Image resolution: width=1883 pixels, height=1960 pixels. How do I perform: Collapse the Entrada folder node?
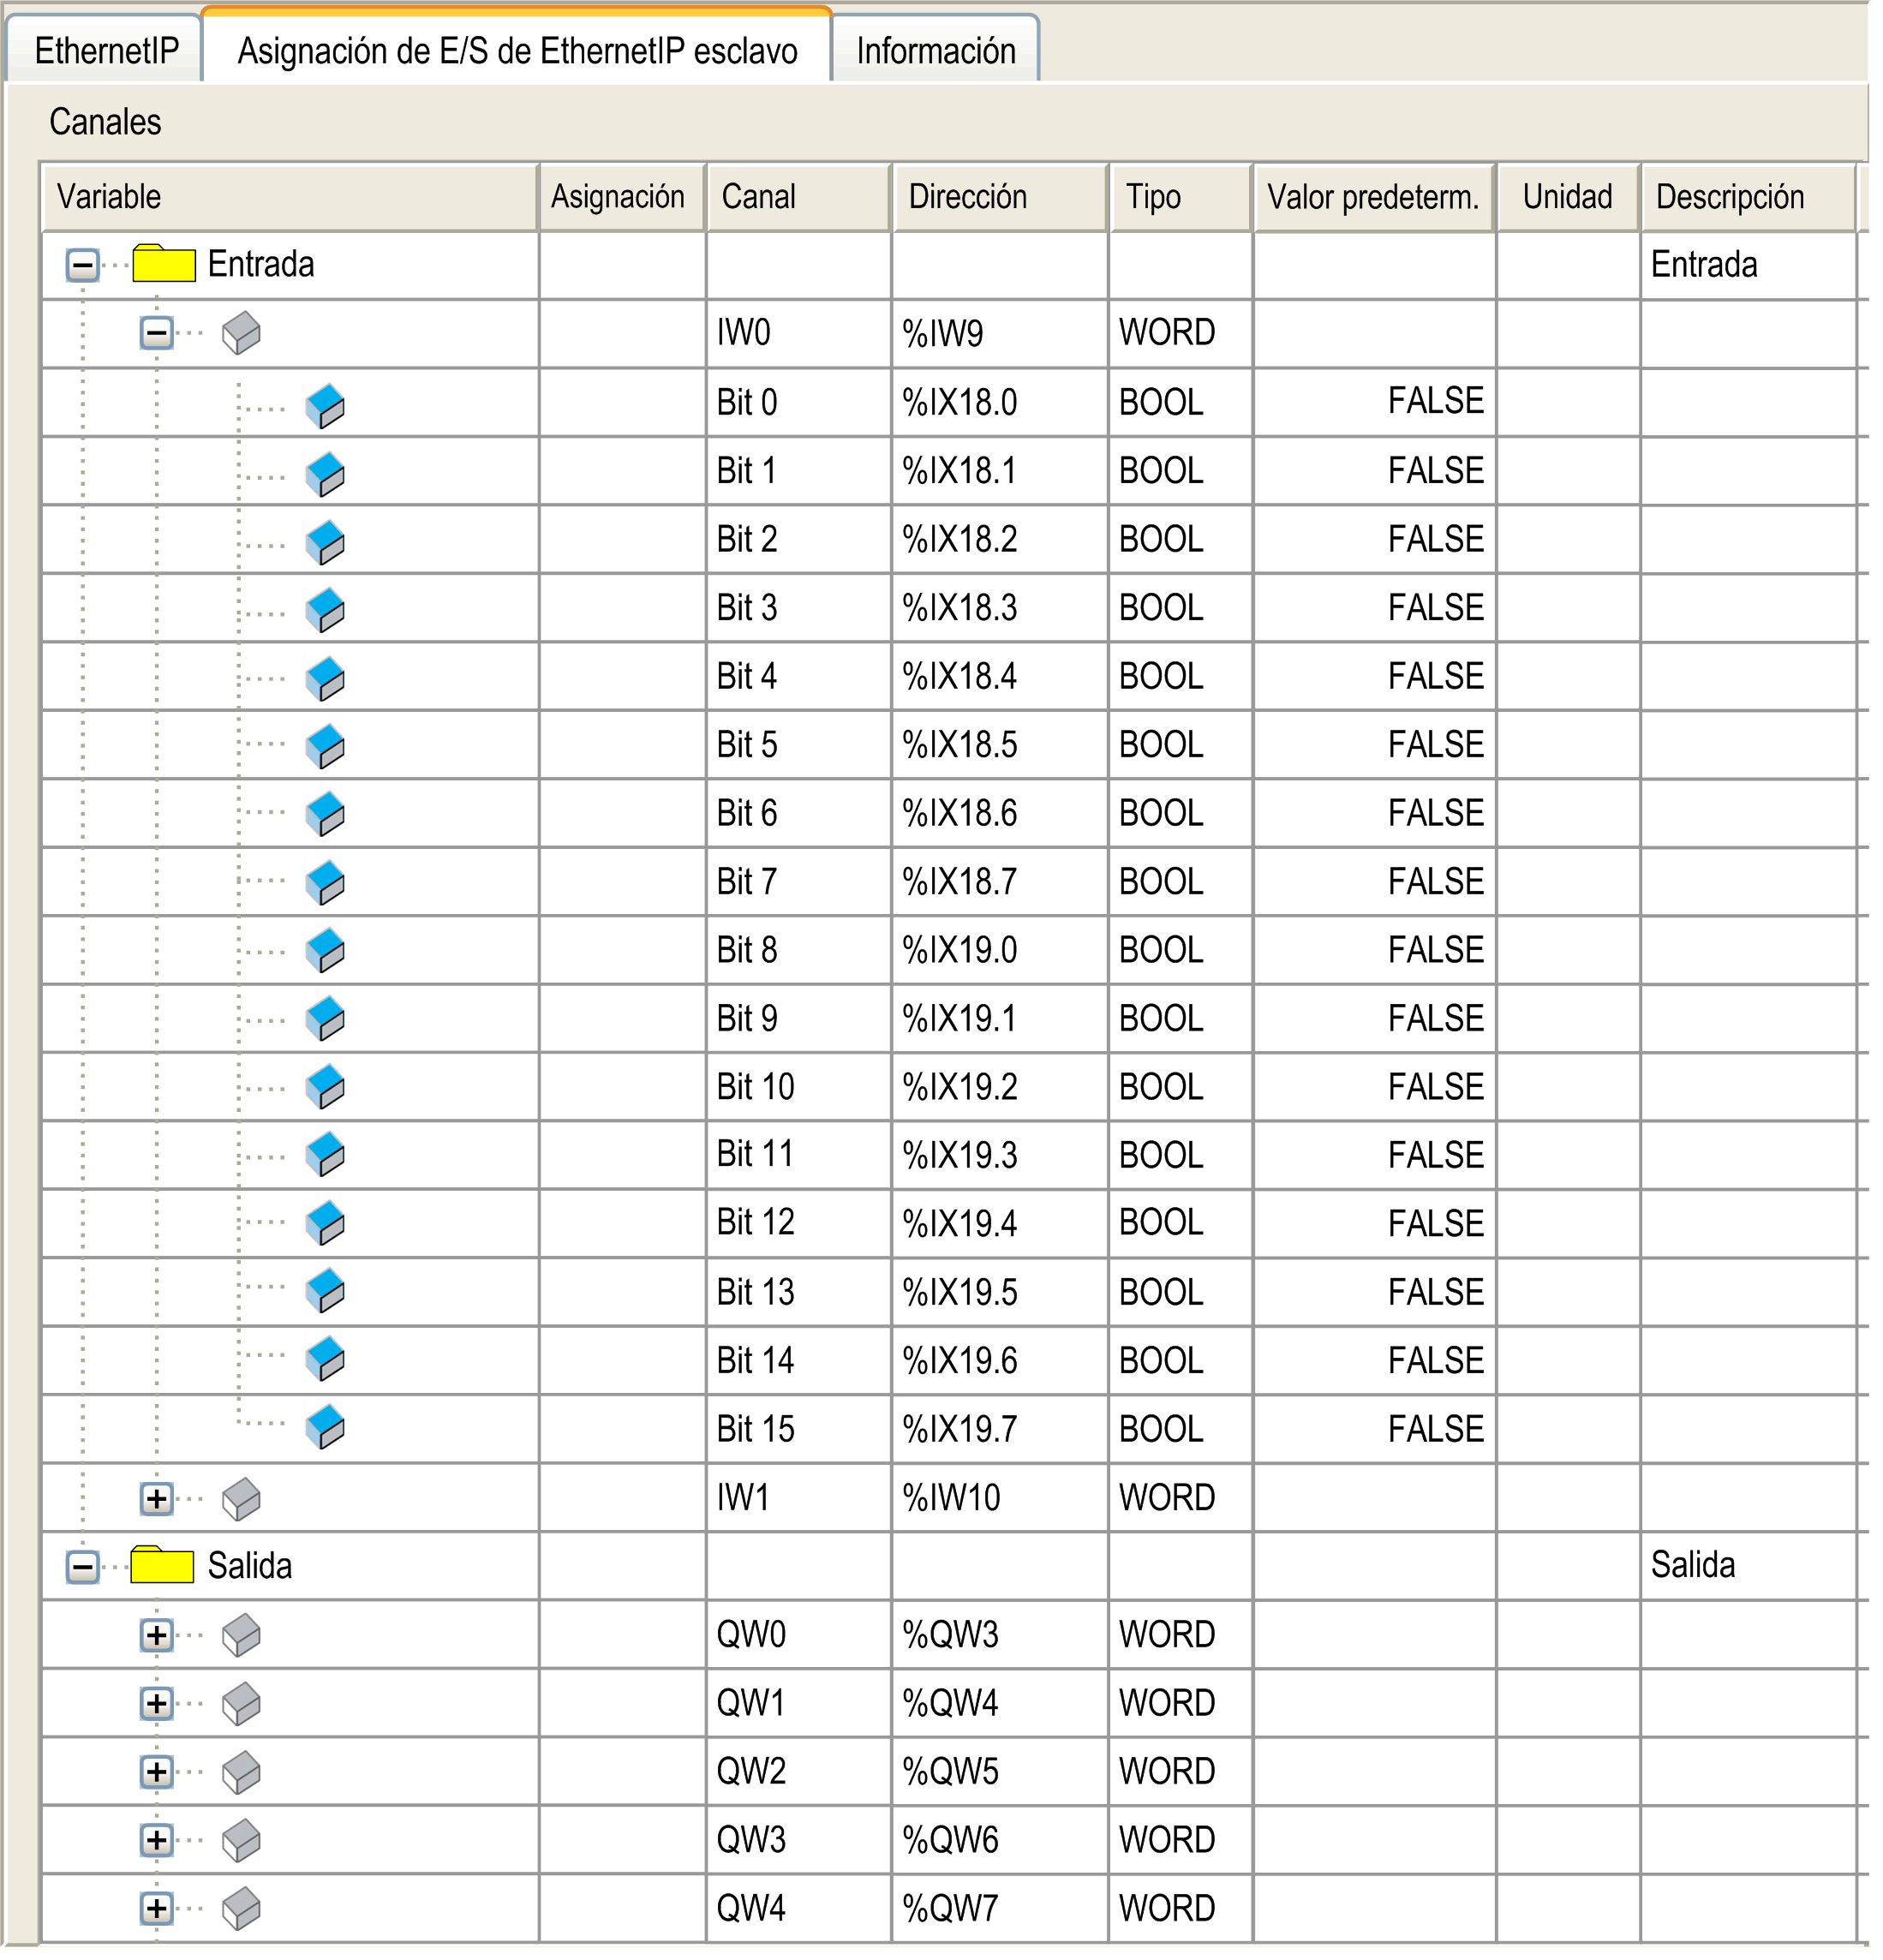pyautogui.click(x=83, y=266)
